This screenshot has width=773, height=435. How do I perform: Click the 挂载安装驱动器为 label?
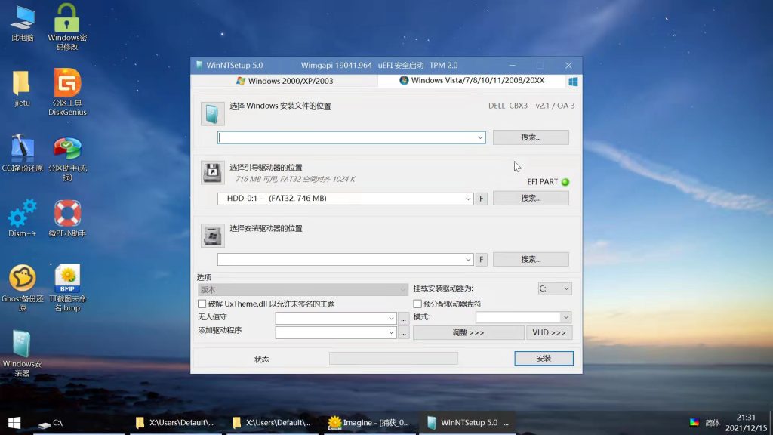coord(443,288)
